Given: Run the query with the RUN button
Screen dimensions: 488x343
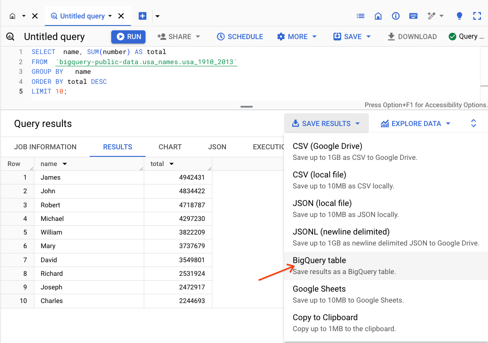Looking at the screenshot, I should (x=128, y=36).
